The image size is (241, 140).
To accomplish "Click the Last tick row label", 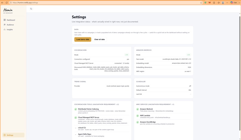I will click(139, 94).
